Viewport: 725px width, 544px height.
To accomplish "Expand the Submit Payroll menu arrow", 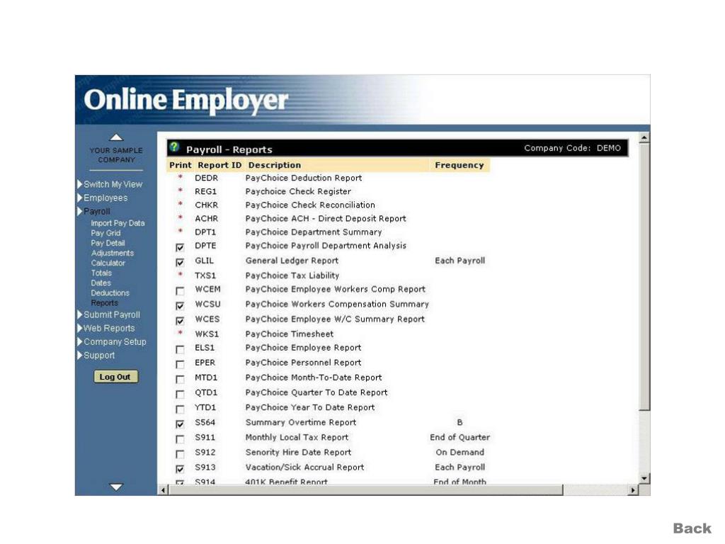I will (79, 314).
